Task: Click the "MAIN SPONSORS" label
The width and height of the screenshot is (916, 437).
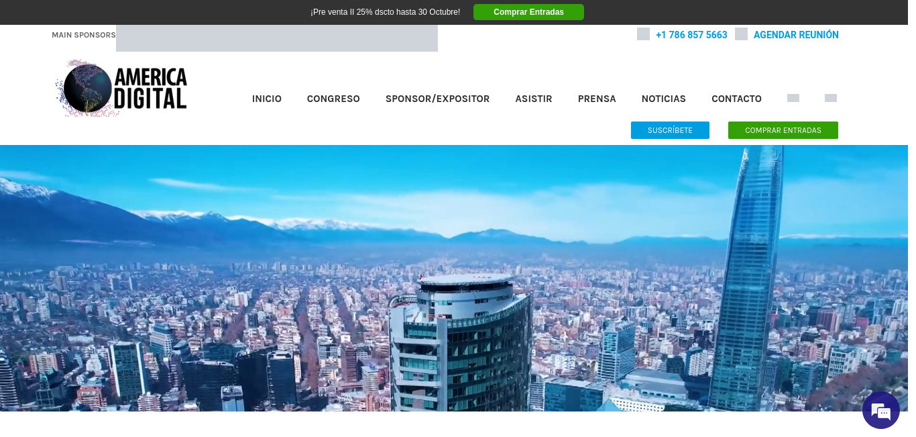Action: pos(84,35)
